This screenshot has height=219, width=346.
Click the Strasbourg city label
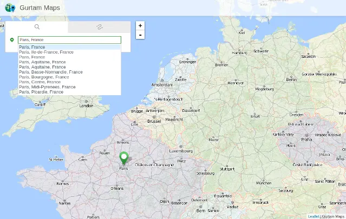[x=206, y=174]
